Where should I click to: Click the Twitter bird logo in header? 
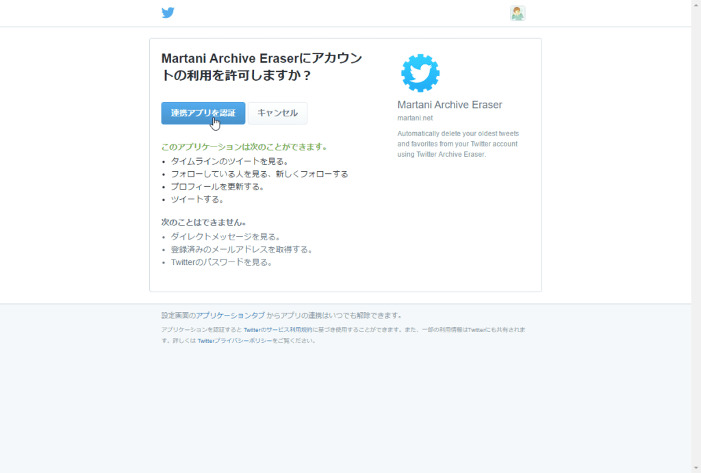click(x=168, y=12)
